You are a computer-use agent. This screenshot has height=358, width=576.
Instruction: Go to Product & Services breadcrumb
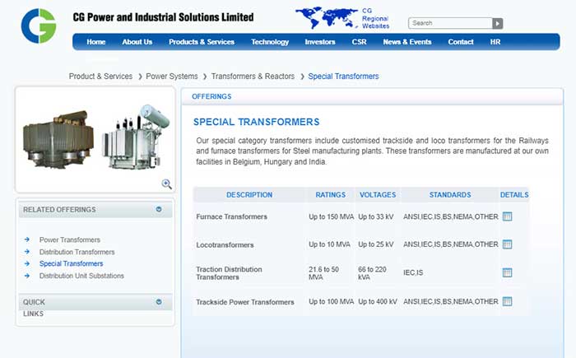[100, 76]
